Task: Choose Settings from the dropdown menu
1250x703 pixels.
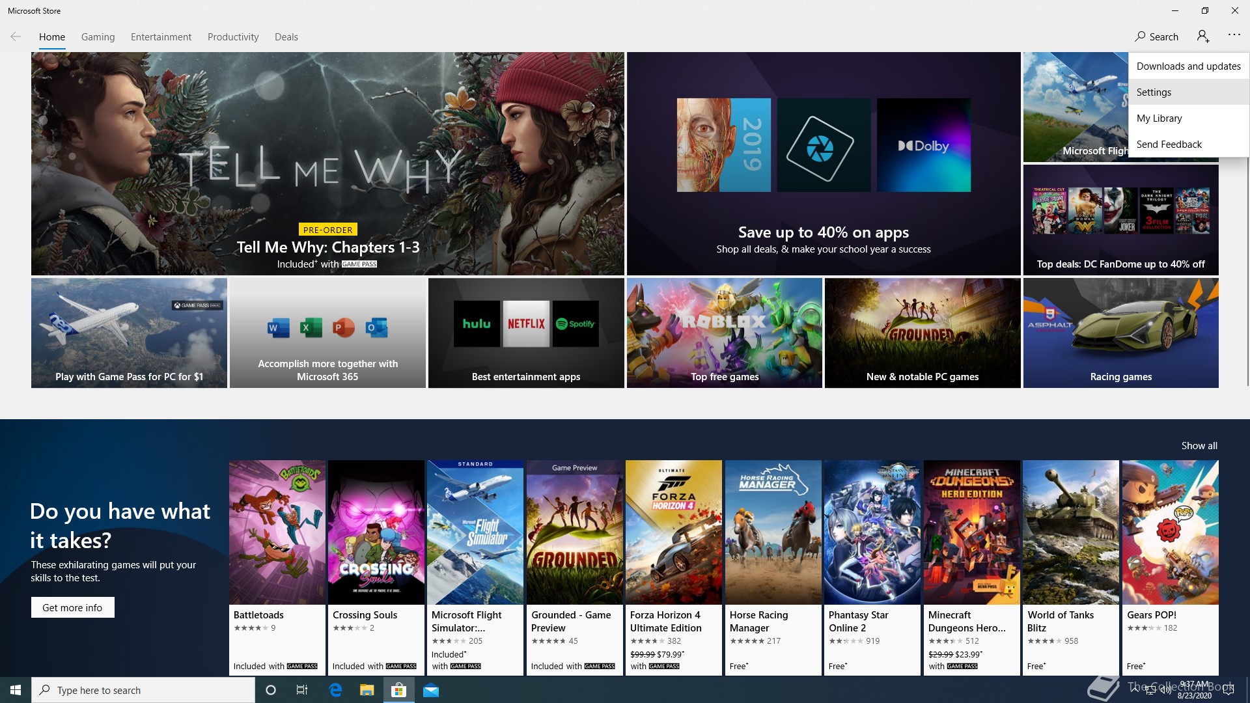Action: coord(1189,92)
